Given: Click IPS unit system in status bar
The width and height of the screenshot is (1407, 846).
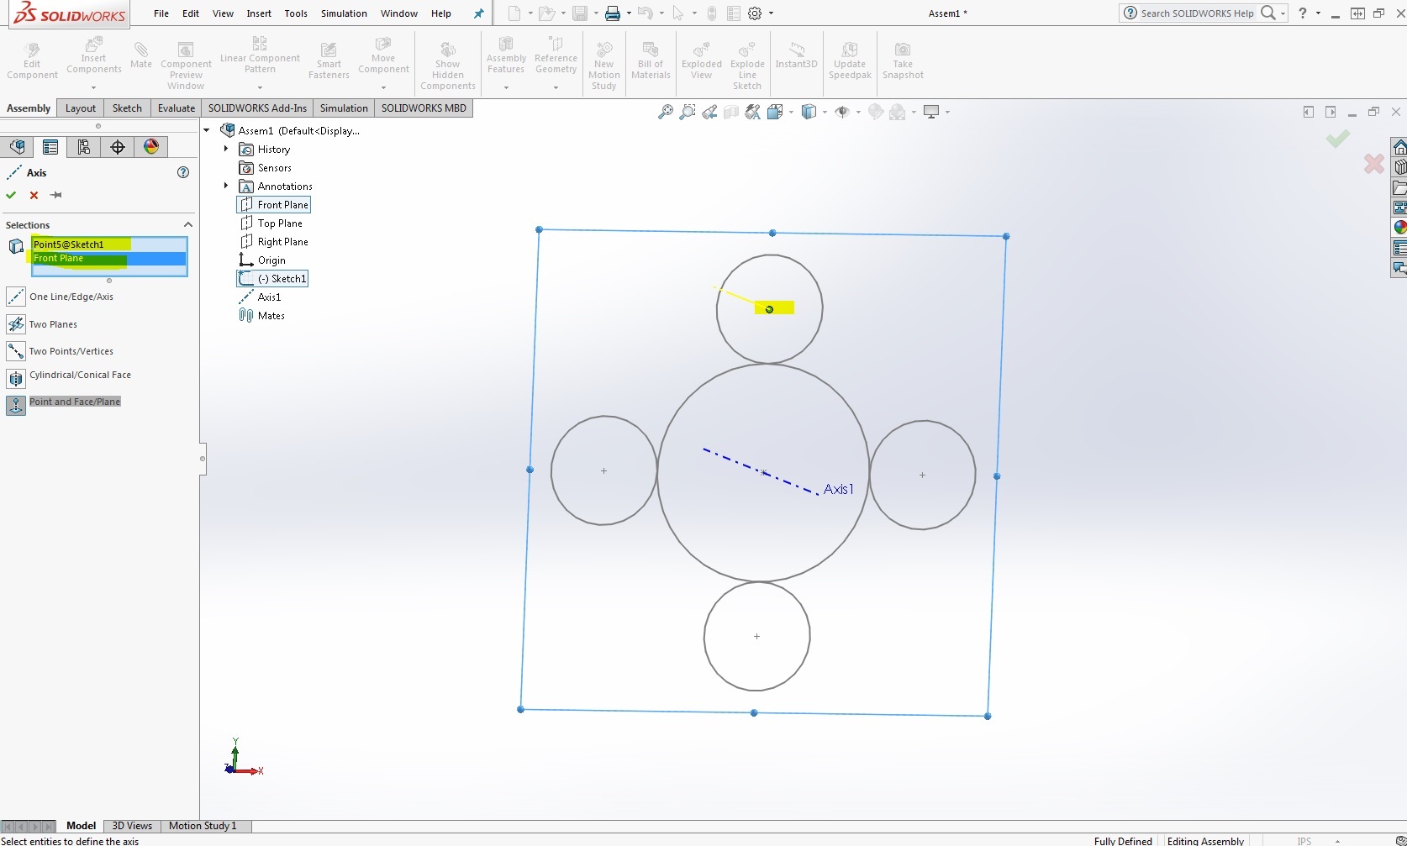Looking at the screenshot, I should (1304, 841).
